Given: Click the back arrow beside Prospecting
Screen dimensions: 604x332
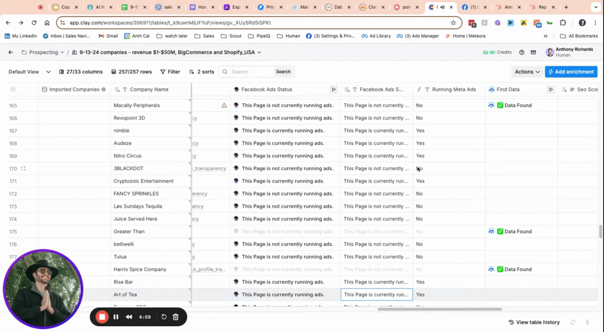Looking at the screenshot, I should coord(11,52).
